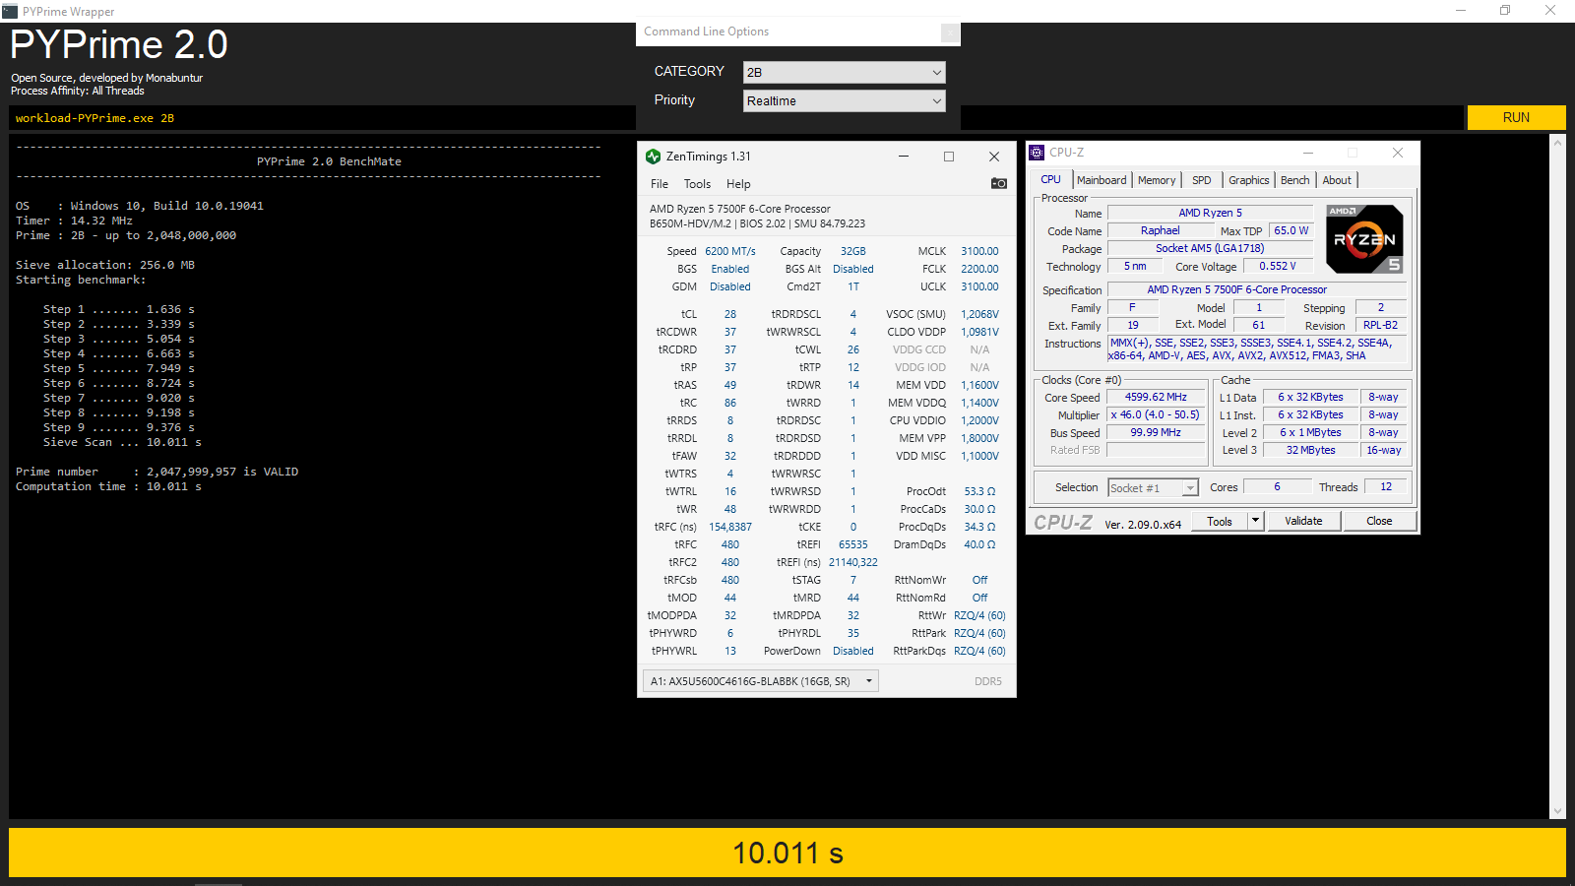Switch to the Memory tab in CPU-Z
The width and height of the screenshot is (1575, 886).
click(x=1157, y=180)
